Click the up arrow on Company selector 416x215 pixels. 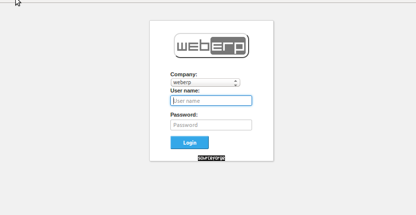coord(235,81)
